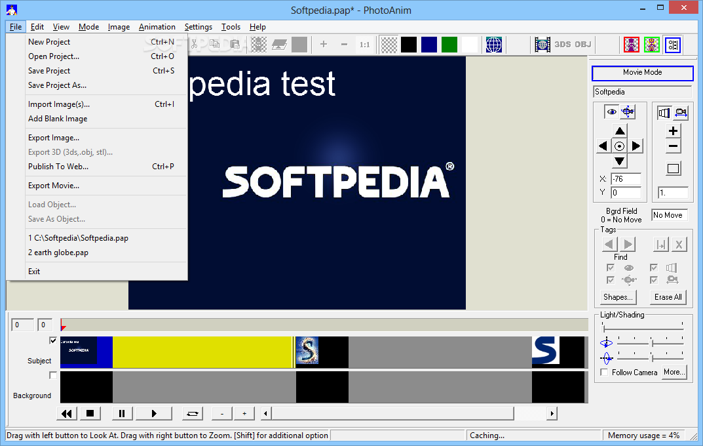703x446 pixels.
Task: Click the 3DS OBJ export toolbar icon
Action: pyautogui.click(x=573, y=45)
